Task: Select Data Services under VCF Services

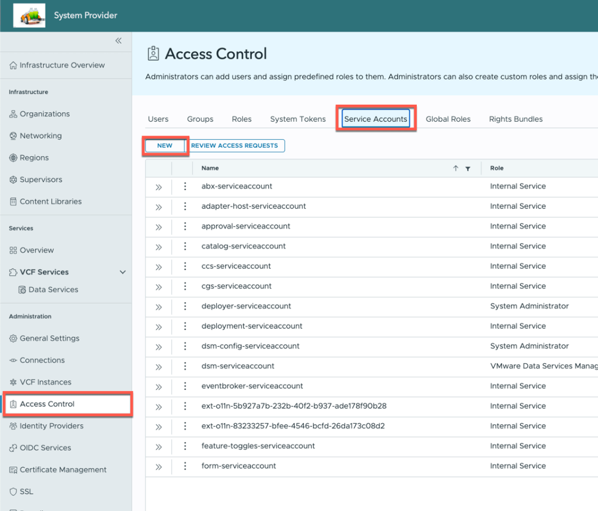Action: click(53, 290)
